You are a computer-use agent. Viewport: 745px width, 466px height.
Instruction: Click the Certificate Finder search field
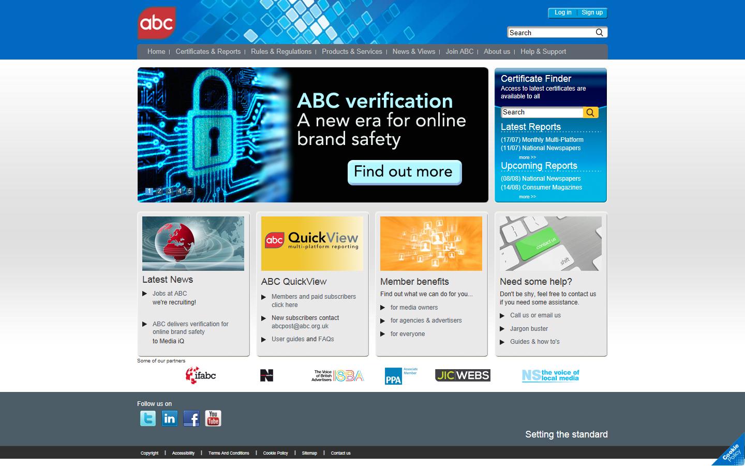(542, 112)
